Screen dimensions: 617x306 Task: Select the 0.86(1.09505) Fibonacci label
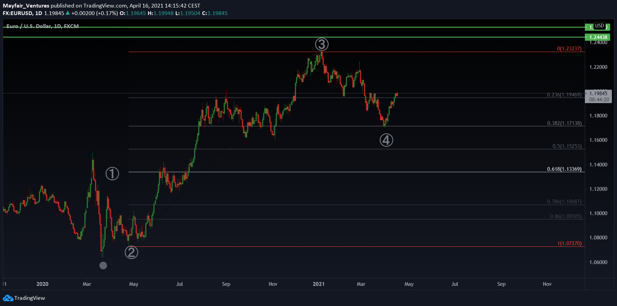tap(566, 216)
